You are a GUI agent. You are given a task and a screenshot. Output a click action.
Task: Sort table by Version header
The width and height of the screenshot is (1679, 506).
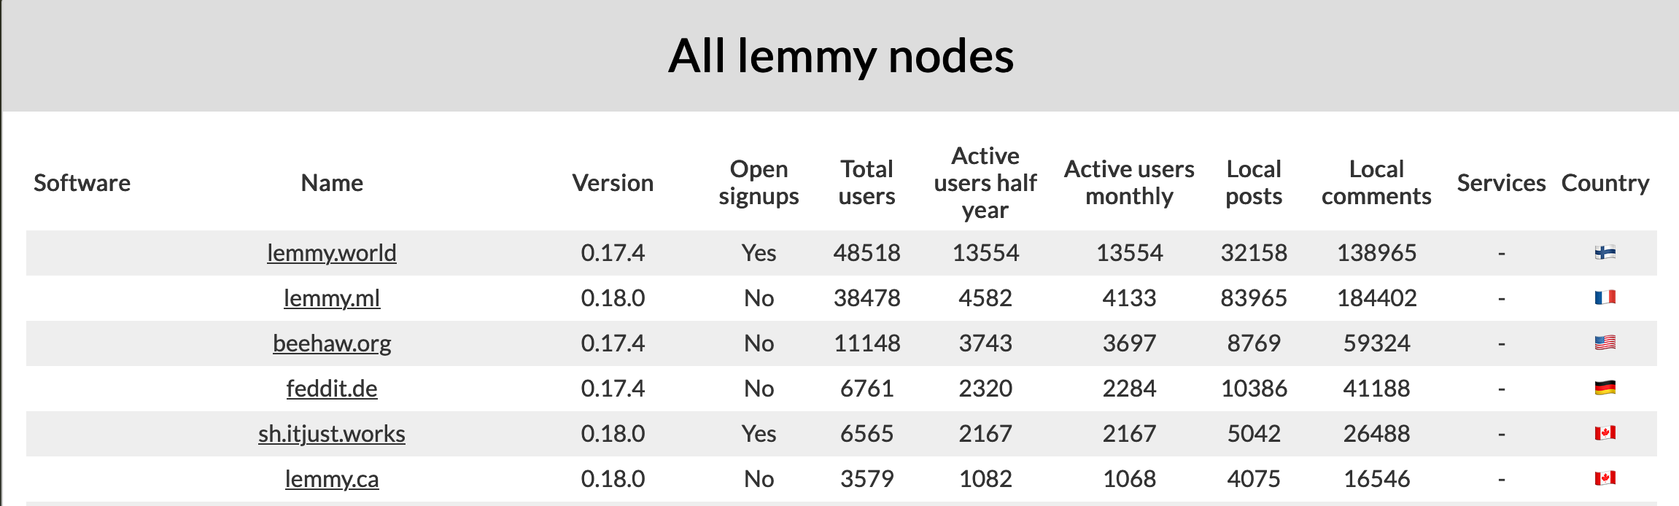613,183
